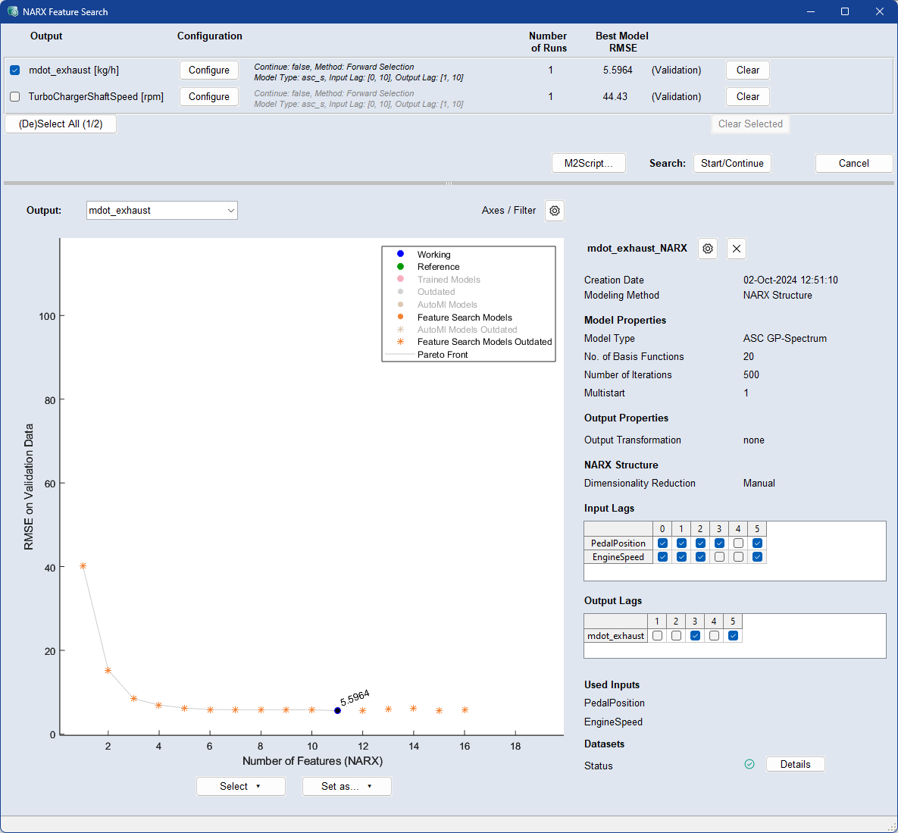Close the mdot_exhaust_NARX model panel
Image resolution: width=898 pixels, height=833 pixels.
tap(737, 249)
